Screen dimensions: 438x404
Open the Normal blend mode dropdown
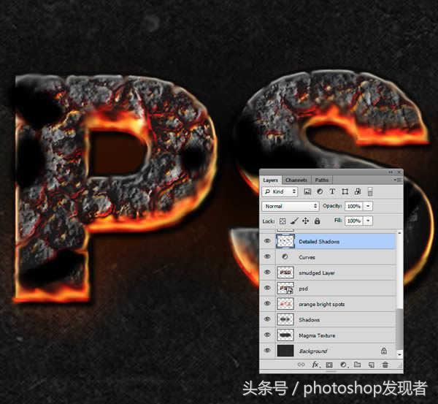tap(291, 206)
